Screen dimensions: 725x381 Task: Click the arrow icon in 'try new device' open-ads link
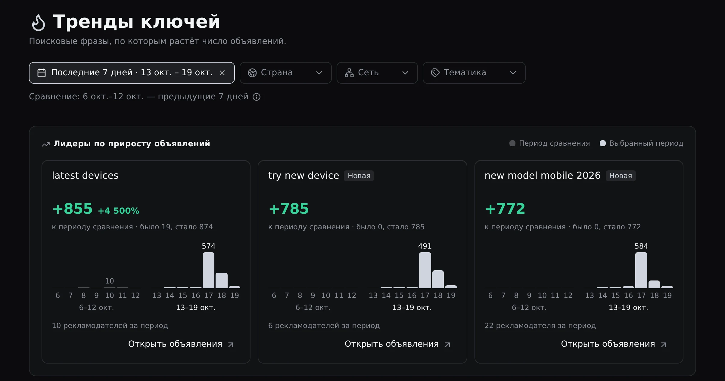[x=447, y=345]
